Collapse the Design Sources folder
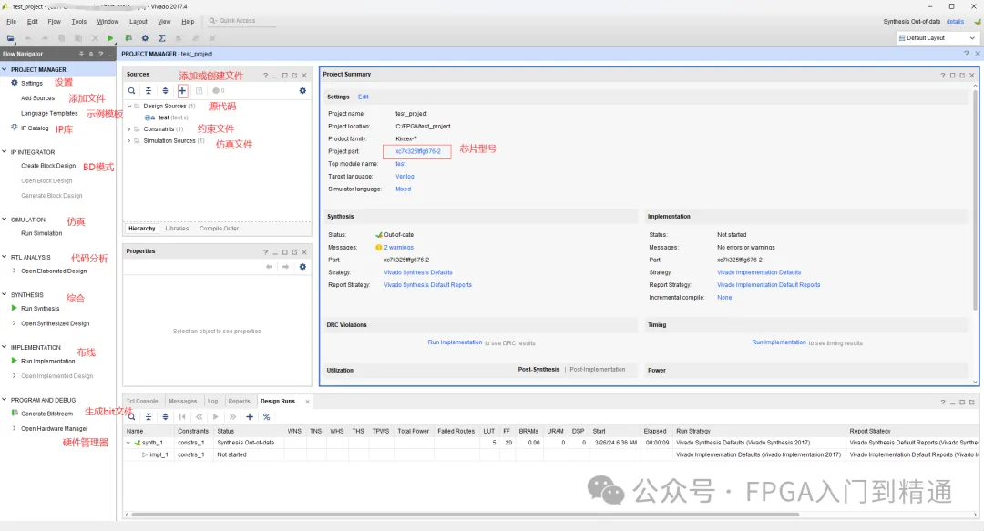 pyautogui.click(x=129, y=106)
